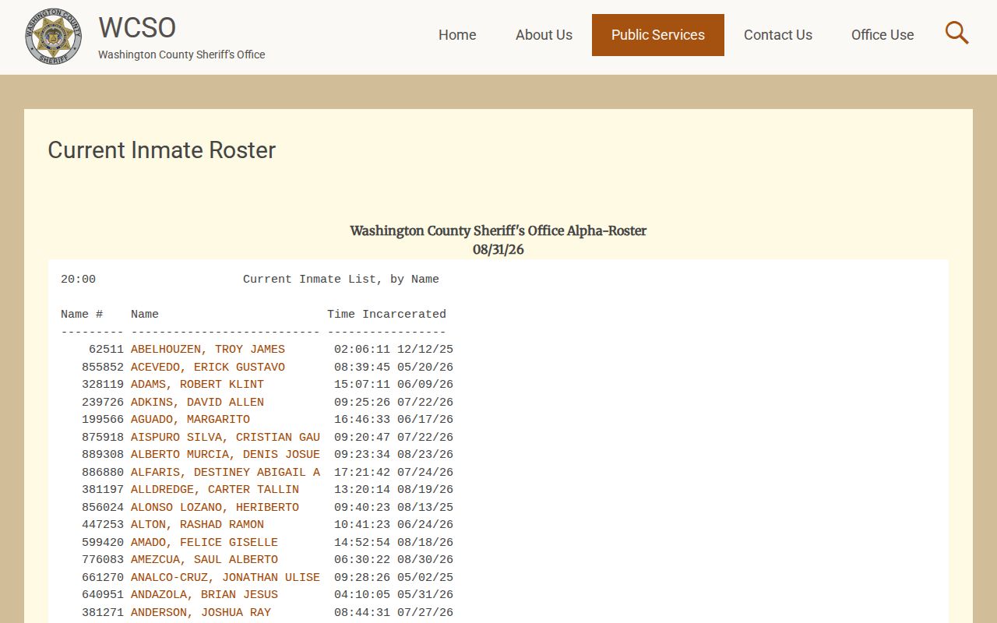Click the Washington County Sheriff's Office tagline
This screenshot has width=997, height=623.
[x=181, y=55]
